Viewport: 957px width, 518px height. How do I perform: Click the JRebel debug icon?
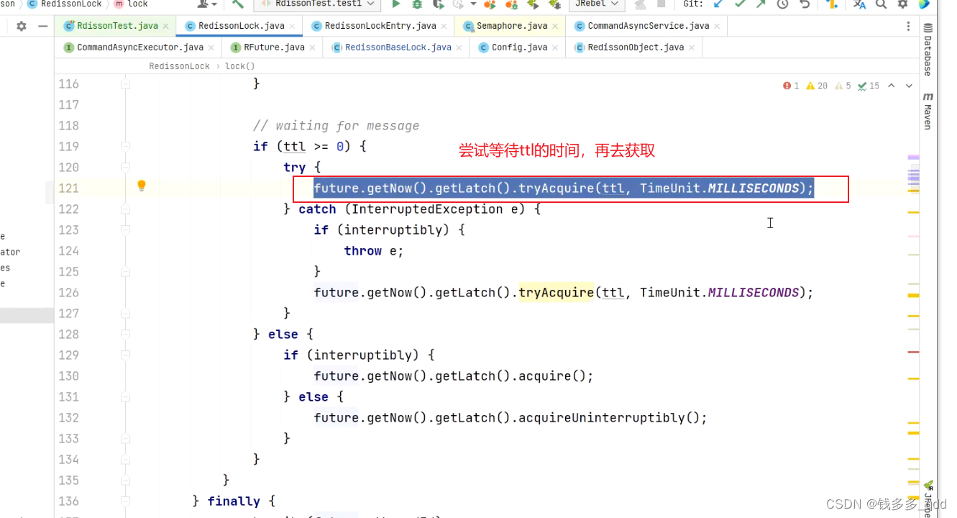pyautogui.click(x=554, y=4)
